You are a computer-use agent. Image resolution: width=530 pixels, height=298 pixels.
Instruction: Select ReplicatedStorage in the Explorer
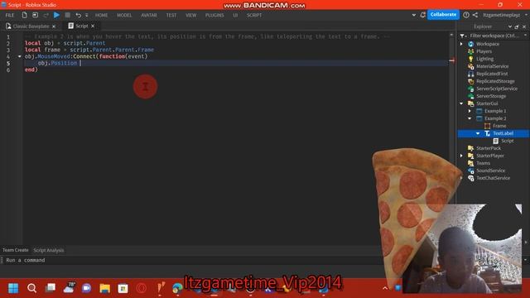coord(495,81)
